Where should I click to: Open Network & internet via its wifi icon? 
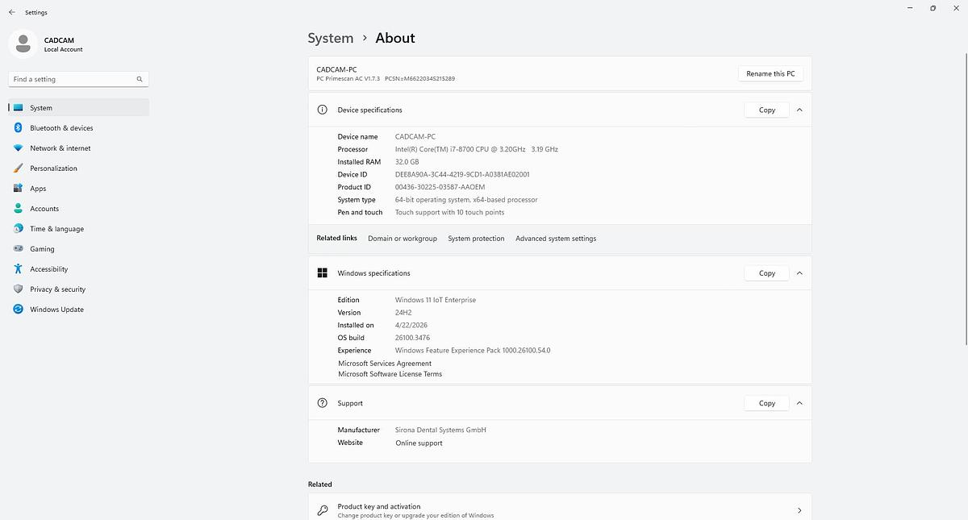(18, 148)
